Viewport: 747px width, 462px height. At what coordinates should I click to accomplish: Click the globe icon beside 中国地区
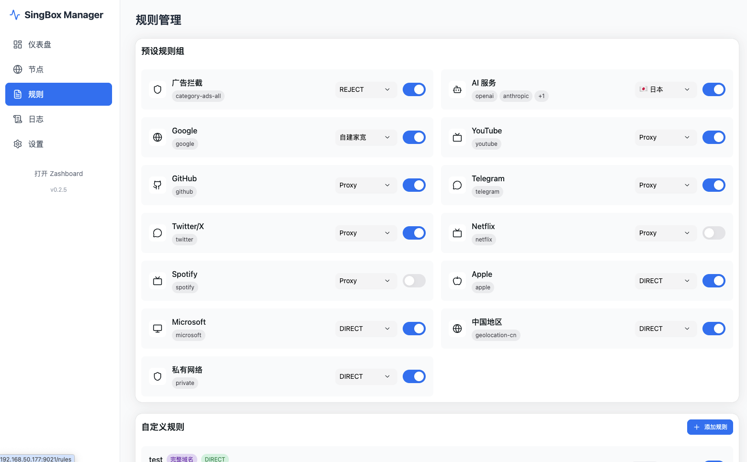tap(457, 329)
